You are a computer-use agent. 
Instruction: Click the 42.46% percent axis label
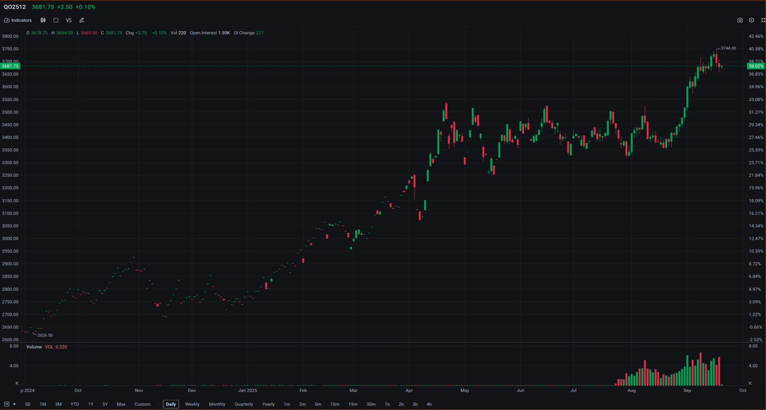pos(756,36)
